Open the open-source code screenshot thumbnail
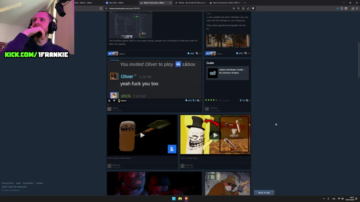360x202 pixels. (x=130, y=25)
